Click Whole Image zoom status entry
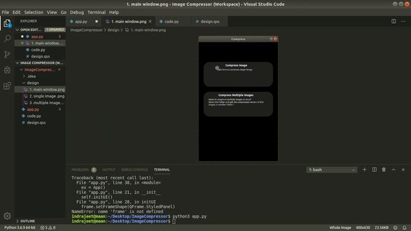This screenshot has width=411, height=231. pos(340,228)
